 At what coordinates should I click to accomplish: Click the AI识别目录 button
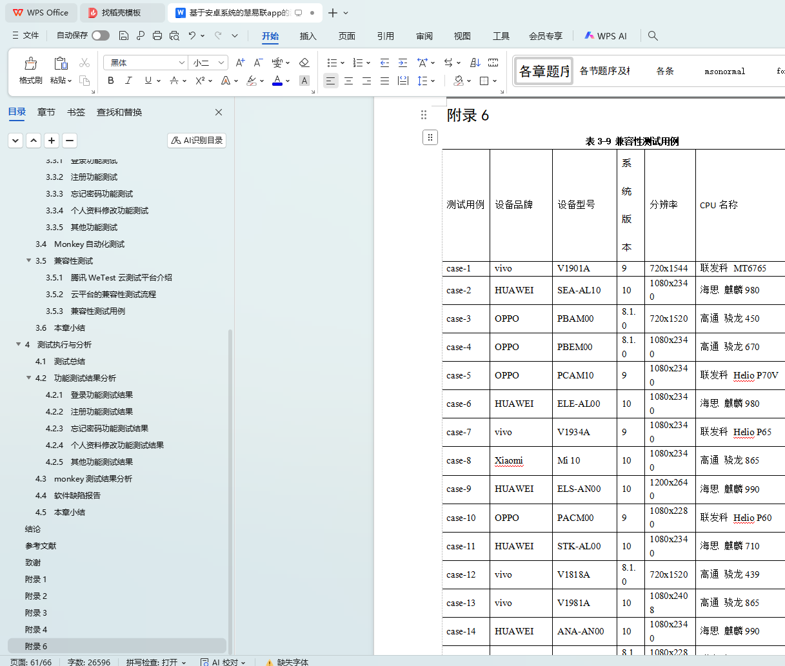[197, 140]
